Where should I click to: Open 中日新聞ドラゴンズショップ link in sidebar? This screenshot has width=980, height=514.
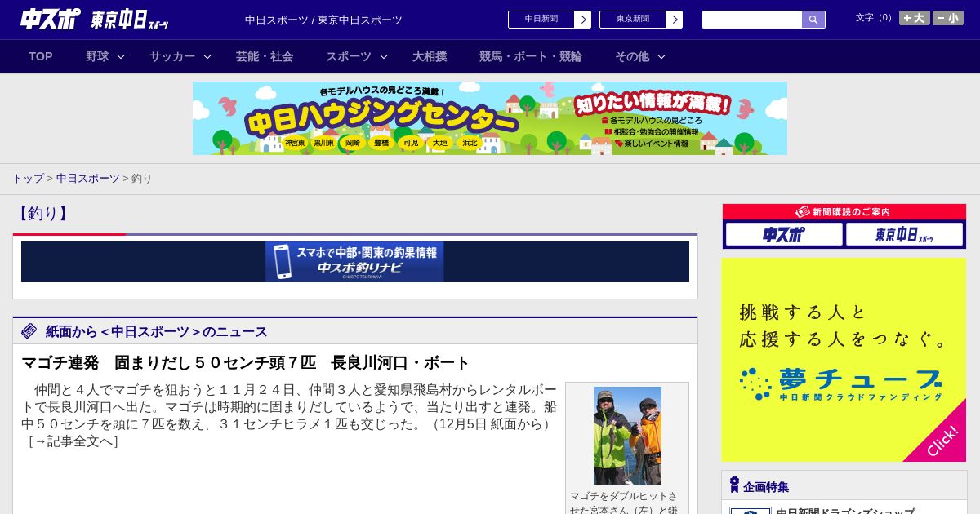(x=845, y=512)
